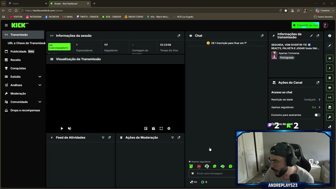Pop out the Ações do Canal panel
This screenshot has width=336, height=189.
coord(318,82)
